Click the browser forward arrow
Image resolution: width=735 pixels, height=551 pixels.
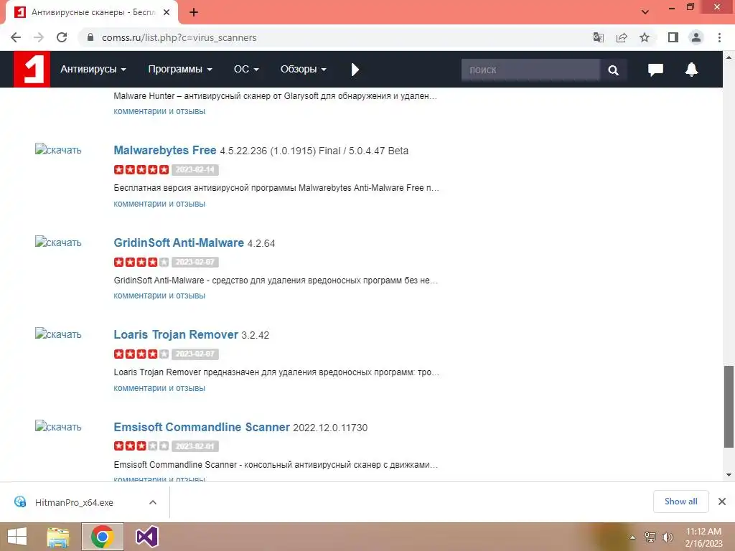(x=39, y=37)
